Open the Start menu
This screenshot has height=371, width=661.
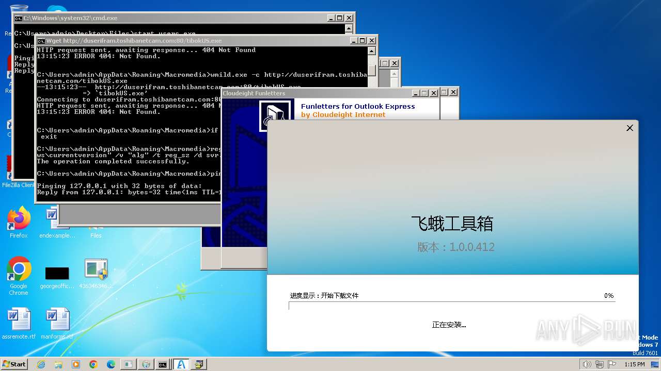[x=14, y=364]
